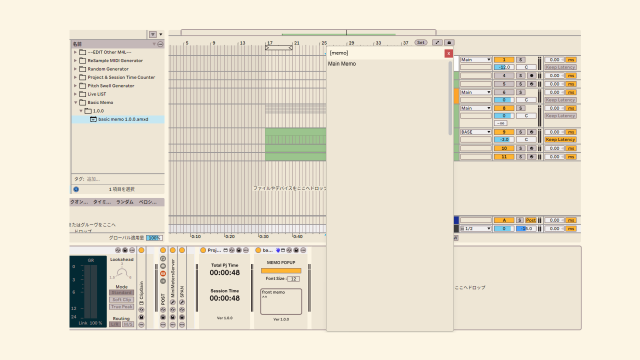The image size is (640, 360).
Task: Click the MEMO POPUP orange button
Action: point(281,271)
